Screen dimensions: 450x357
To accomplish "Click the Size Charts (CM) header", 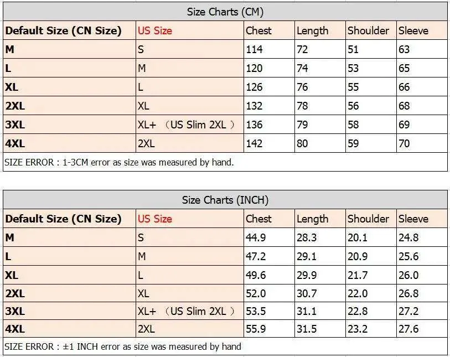I will [225, 12].
